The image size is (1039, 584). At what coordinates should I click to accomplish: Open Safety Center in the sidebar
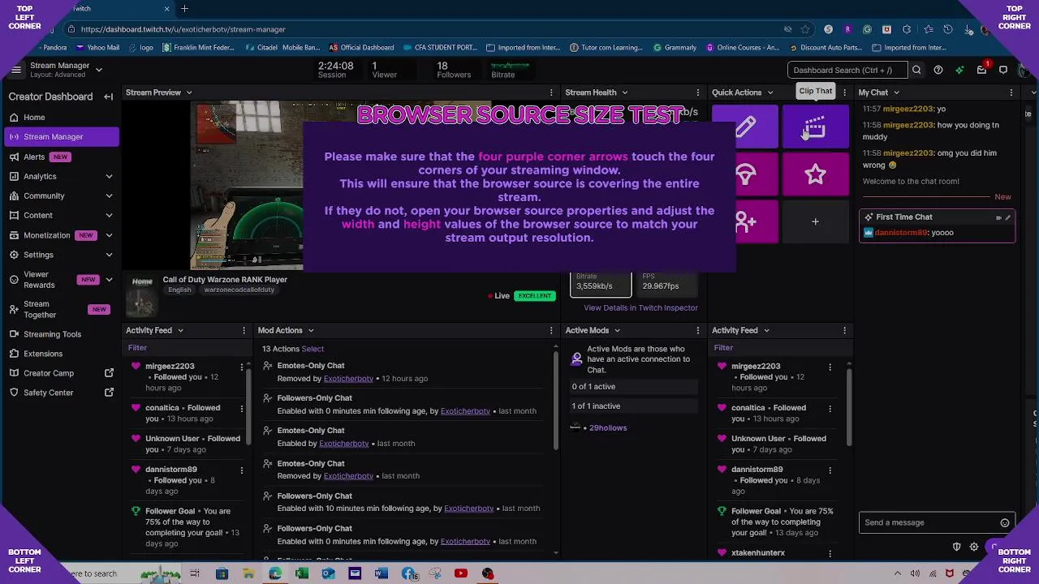[x=61, y=393]
